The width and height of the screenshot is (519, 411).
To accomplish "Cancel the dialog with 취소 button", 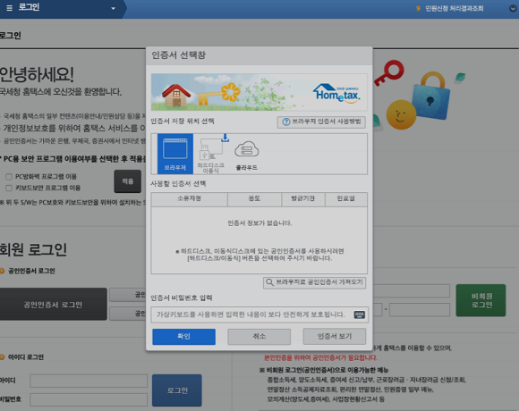I will tap(259, 336).
